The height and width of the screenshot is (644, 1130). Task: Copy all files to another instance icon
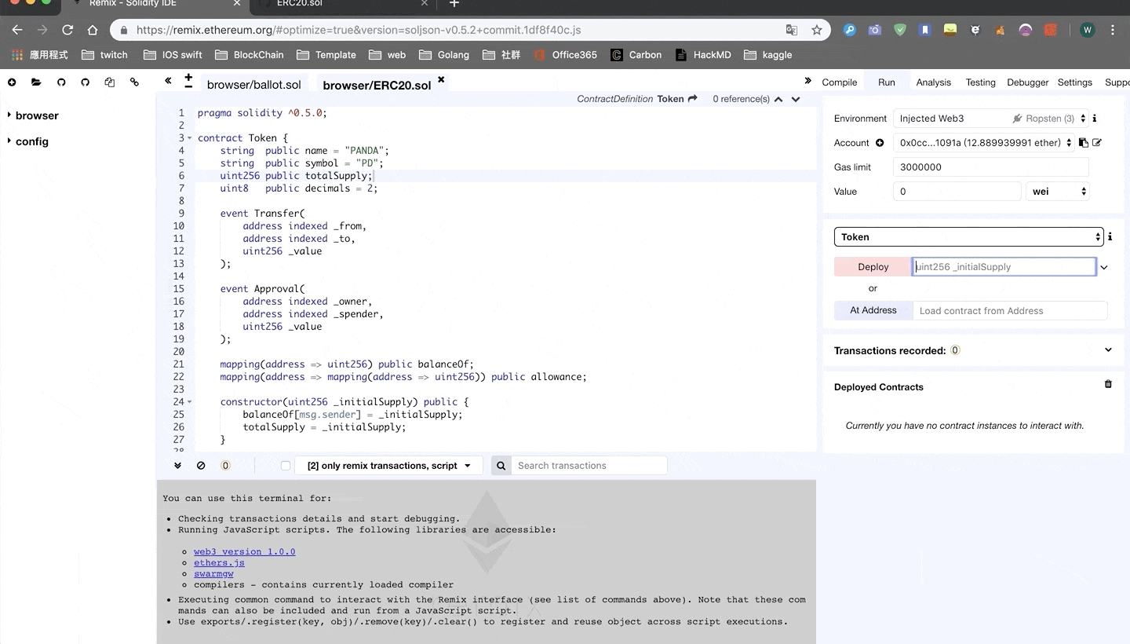tap(110, 82)
